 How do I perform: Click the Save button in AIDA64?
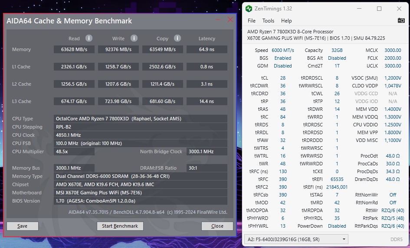[x=23, y=226]
